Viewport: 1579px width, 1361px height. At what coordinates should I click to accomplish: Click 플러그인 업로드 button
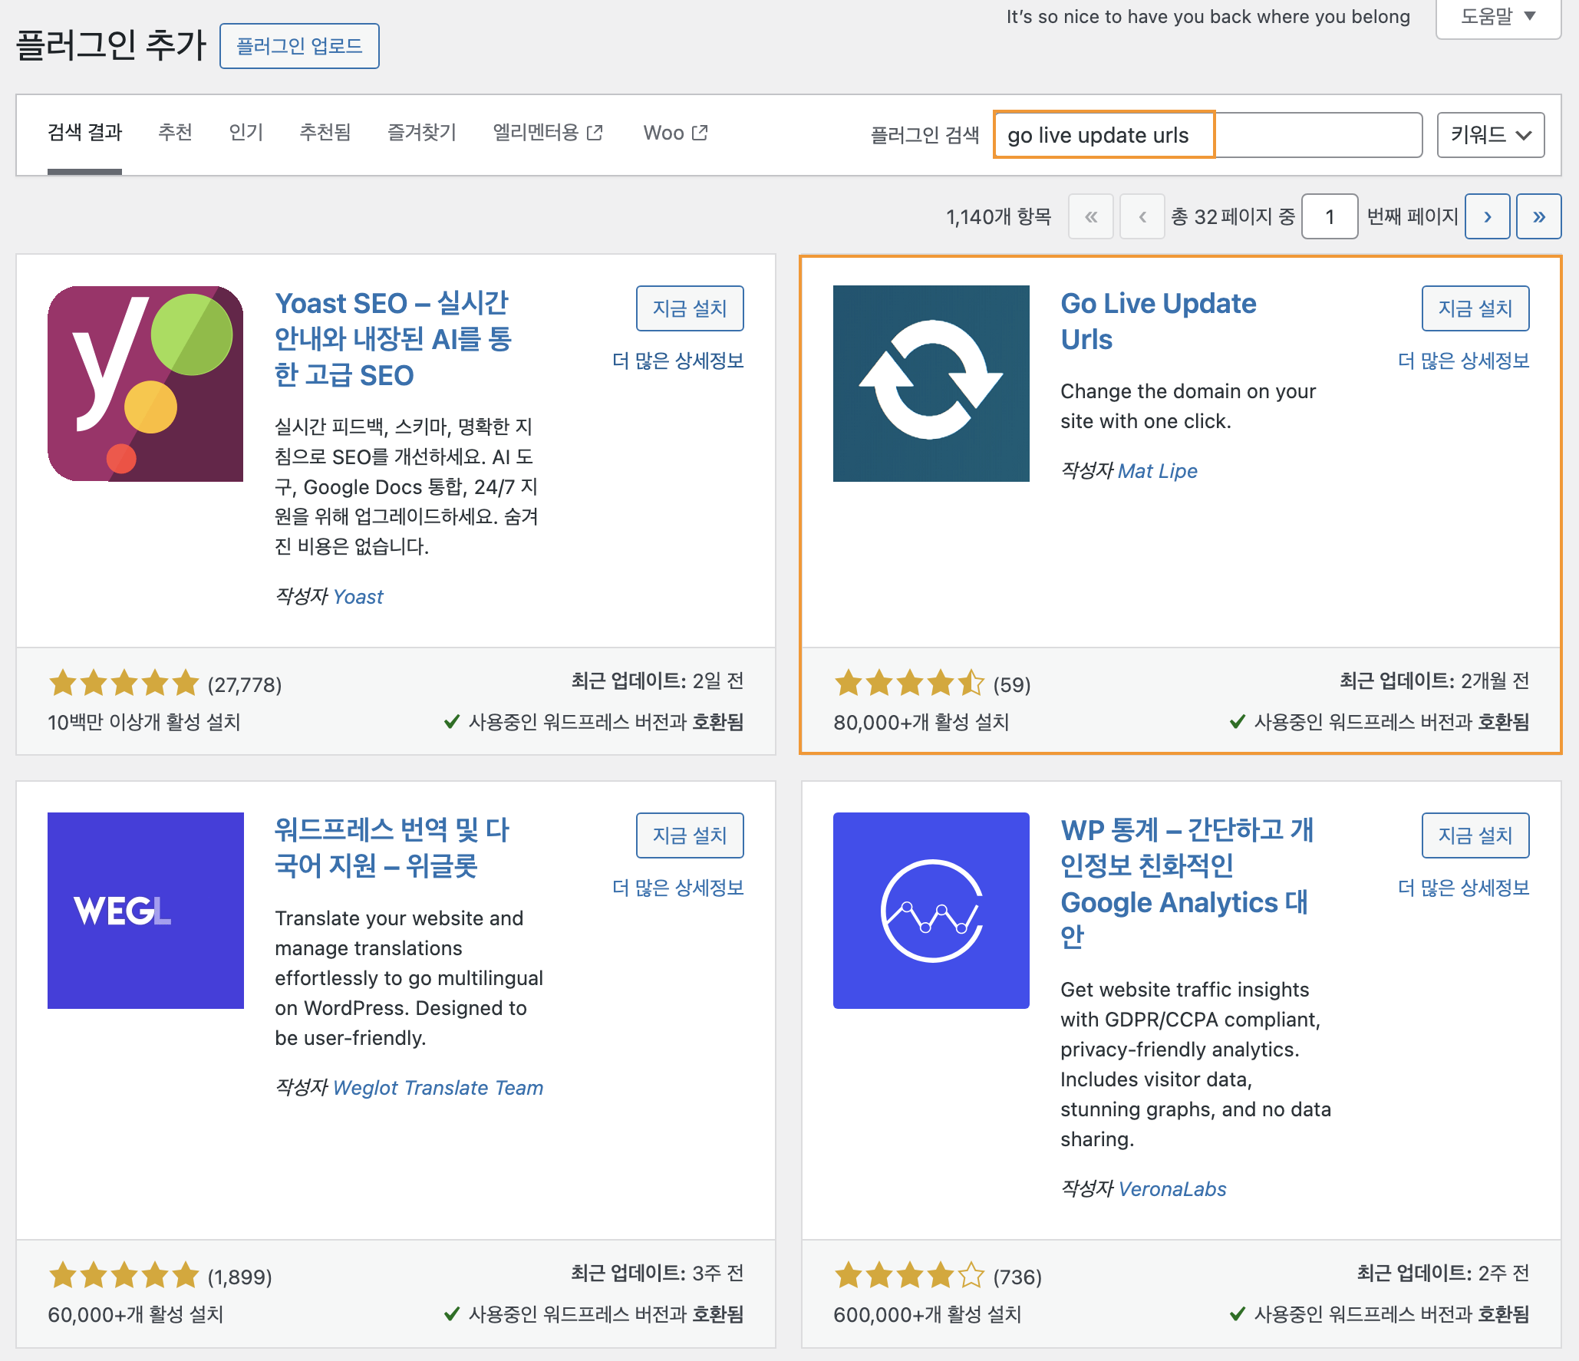point(299,46)
